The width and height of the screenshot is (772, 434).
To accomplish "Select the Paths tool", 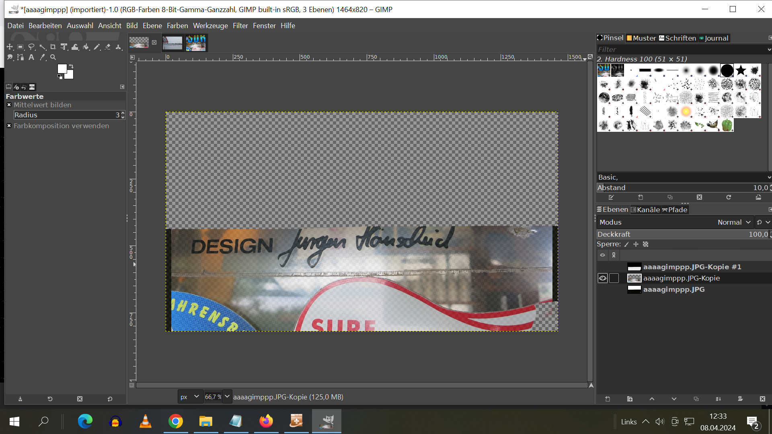I will pos(21,57).
